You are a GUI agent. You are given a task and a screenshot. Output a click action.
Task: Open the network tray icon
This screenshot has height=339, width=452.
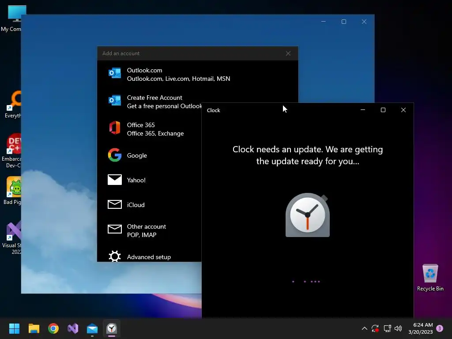click(x=387, y=328)
